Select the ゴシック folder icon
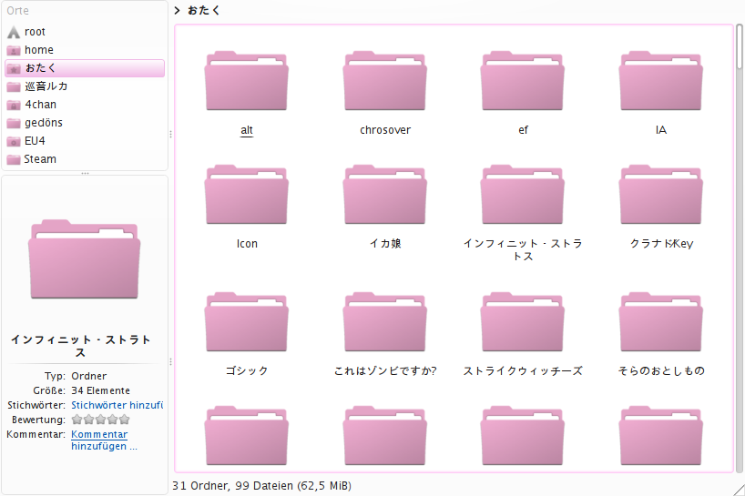 pyautogui.click(x=247, y=322)
